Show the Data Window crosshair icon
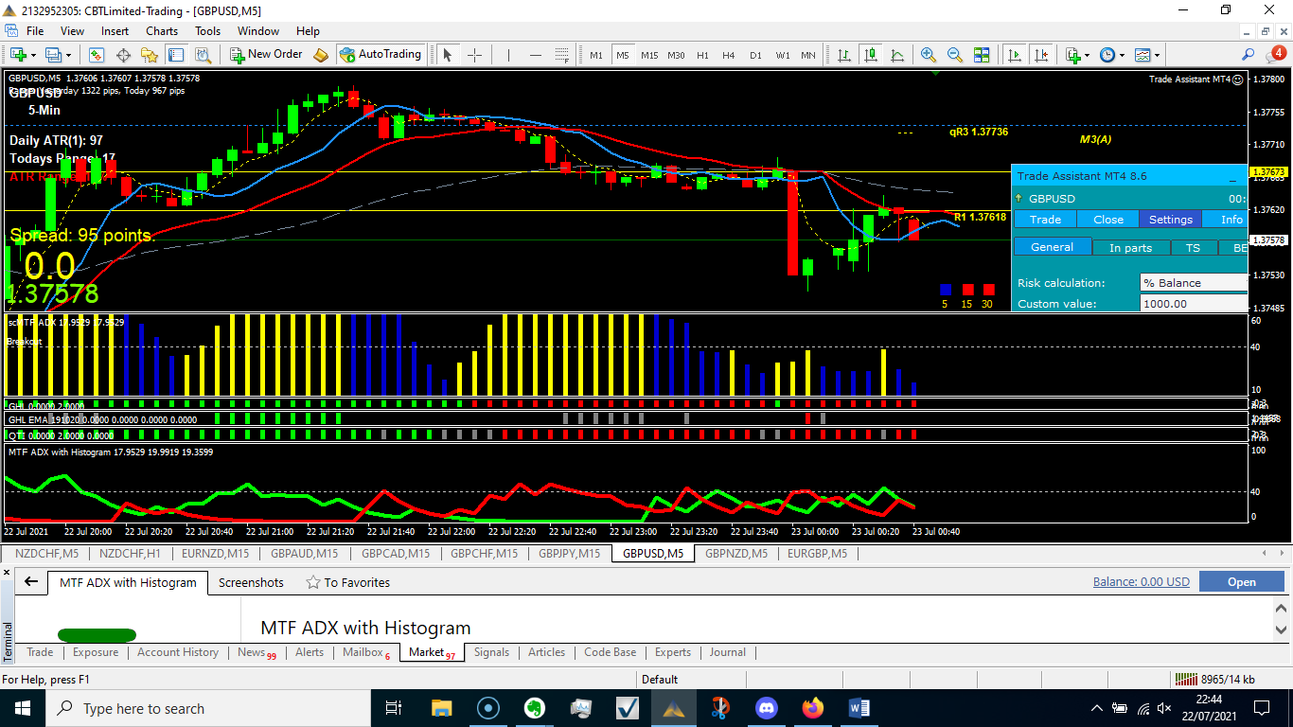 [x=123, y=55]
